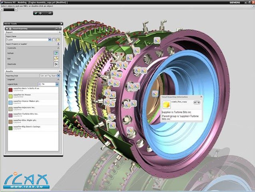Click the yellow swatch for In House supplier
The image size is (255, 192).
click(x=10, y=96)
